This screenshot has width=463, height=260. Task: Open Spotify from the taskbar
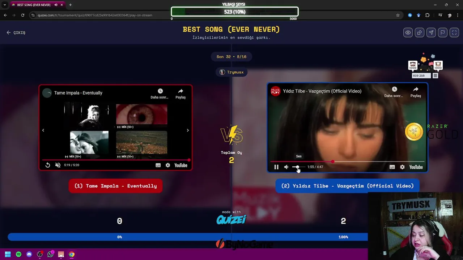coord(18,254)
